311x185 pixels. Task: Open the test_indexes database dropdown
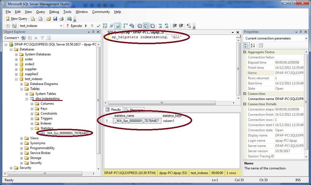61,26
